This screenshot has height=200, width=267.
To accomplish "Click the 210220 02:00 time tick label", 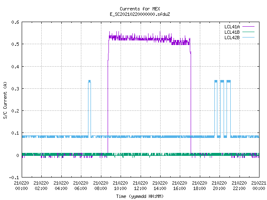I will pos(41,185).
